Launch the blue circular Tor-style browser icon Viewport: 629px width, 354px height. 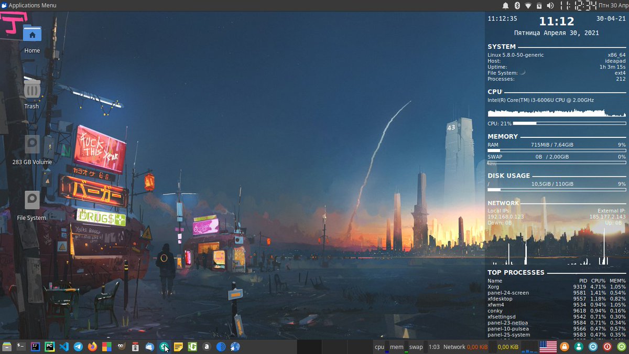point(221,347)
